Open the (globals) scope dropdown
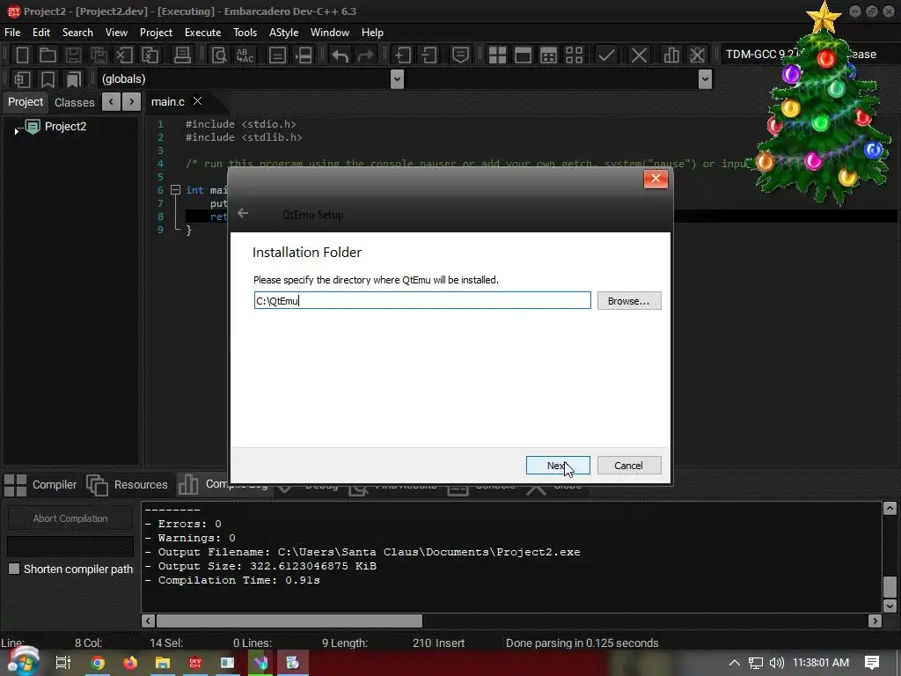Screen dimensions: 901x676 click(397, 79)
